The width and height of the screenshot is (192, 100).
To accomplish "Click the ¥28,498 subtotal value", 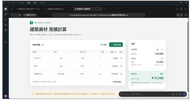I will [159, 54].
